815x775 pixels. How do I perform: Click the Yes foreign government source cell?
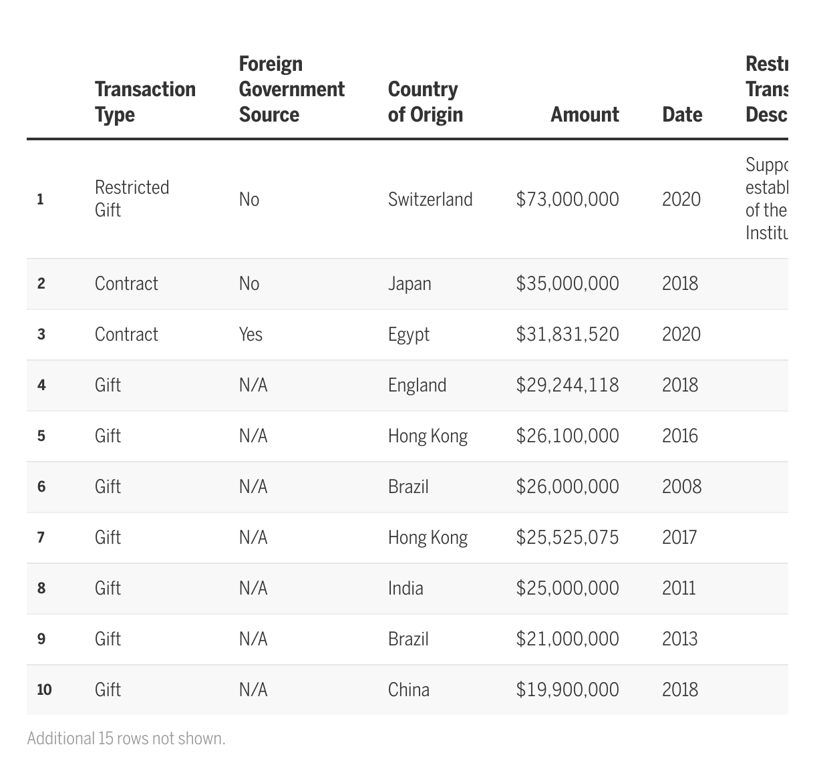251,334
